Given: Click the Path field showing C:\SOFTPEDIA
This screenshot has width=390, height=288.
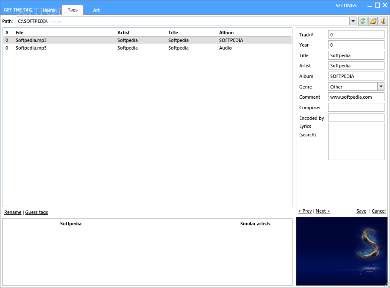Looking at the screenshot, I should [183, 21].
